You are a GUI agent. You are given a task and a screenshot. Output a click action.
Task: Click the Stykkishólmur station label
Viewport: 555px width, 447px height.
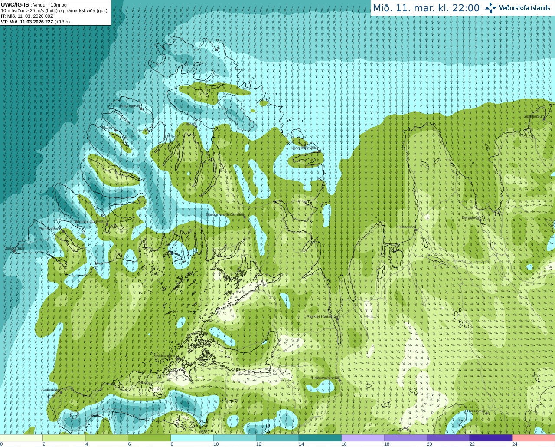[x=166, y=356]
